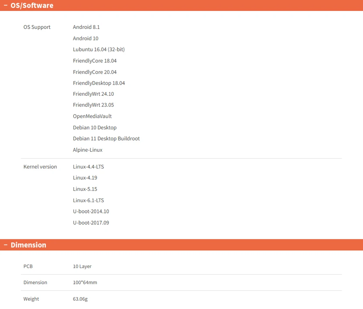Select the 63.06g weight value
The width and height of the screenshot is (363, 309).
point(80,299)
